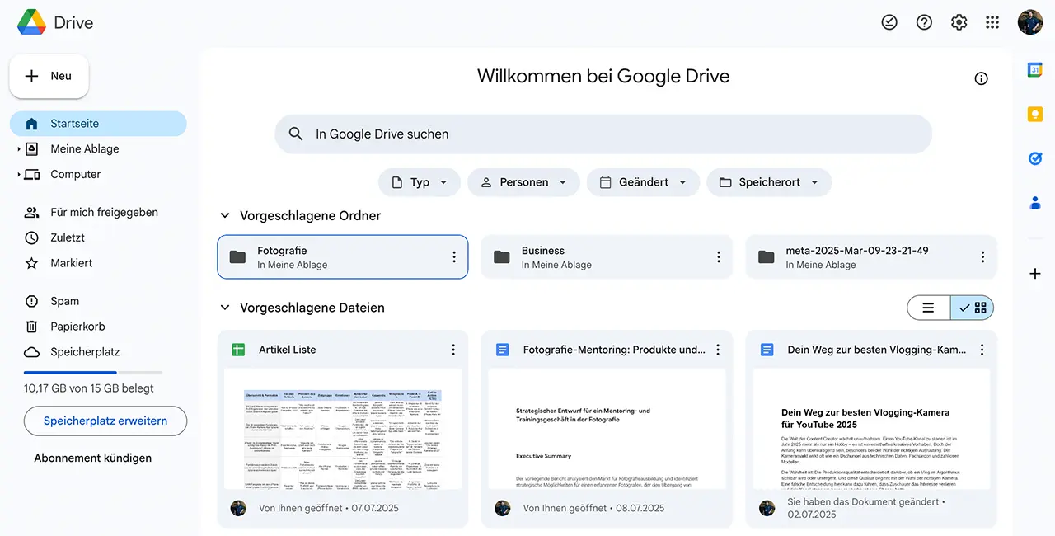Open more options for Artikel Liste file
The width and height of the screenshot is (1055, 536).
tap(453, 350)
